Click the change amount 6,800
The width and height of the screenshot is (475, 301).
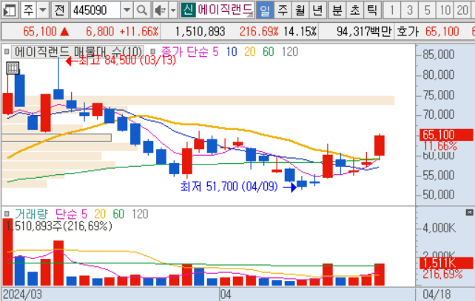pos(100,32)
